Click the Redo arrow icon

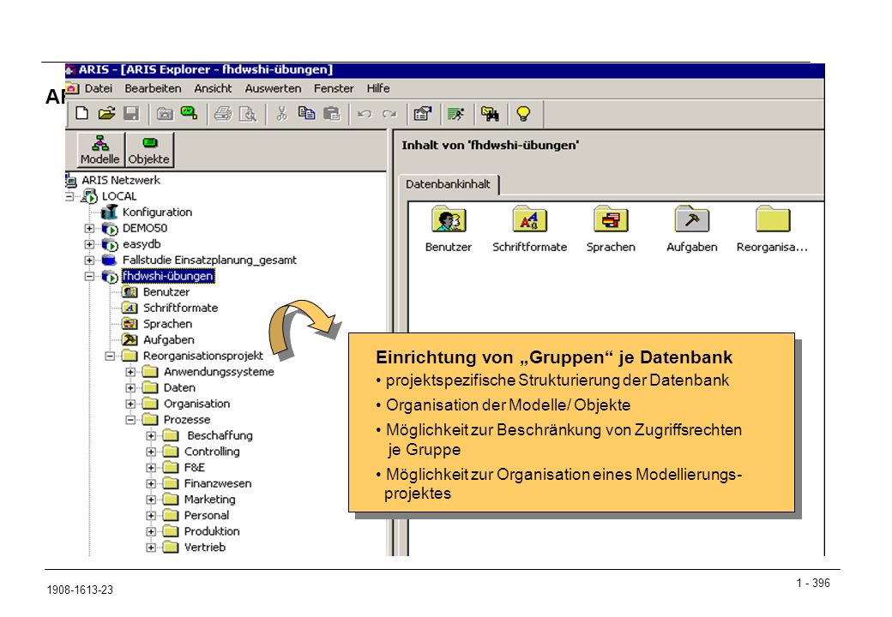pos(389,114)
